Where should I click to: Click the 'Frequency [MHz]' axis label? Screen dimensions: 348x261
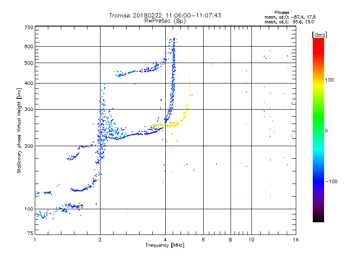click(x=165, y=245)
